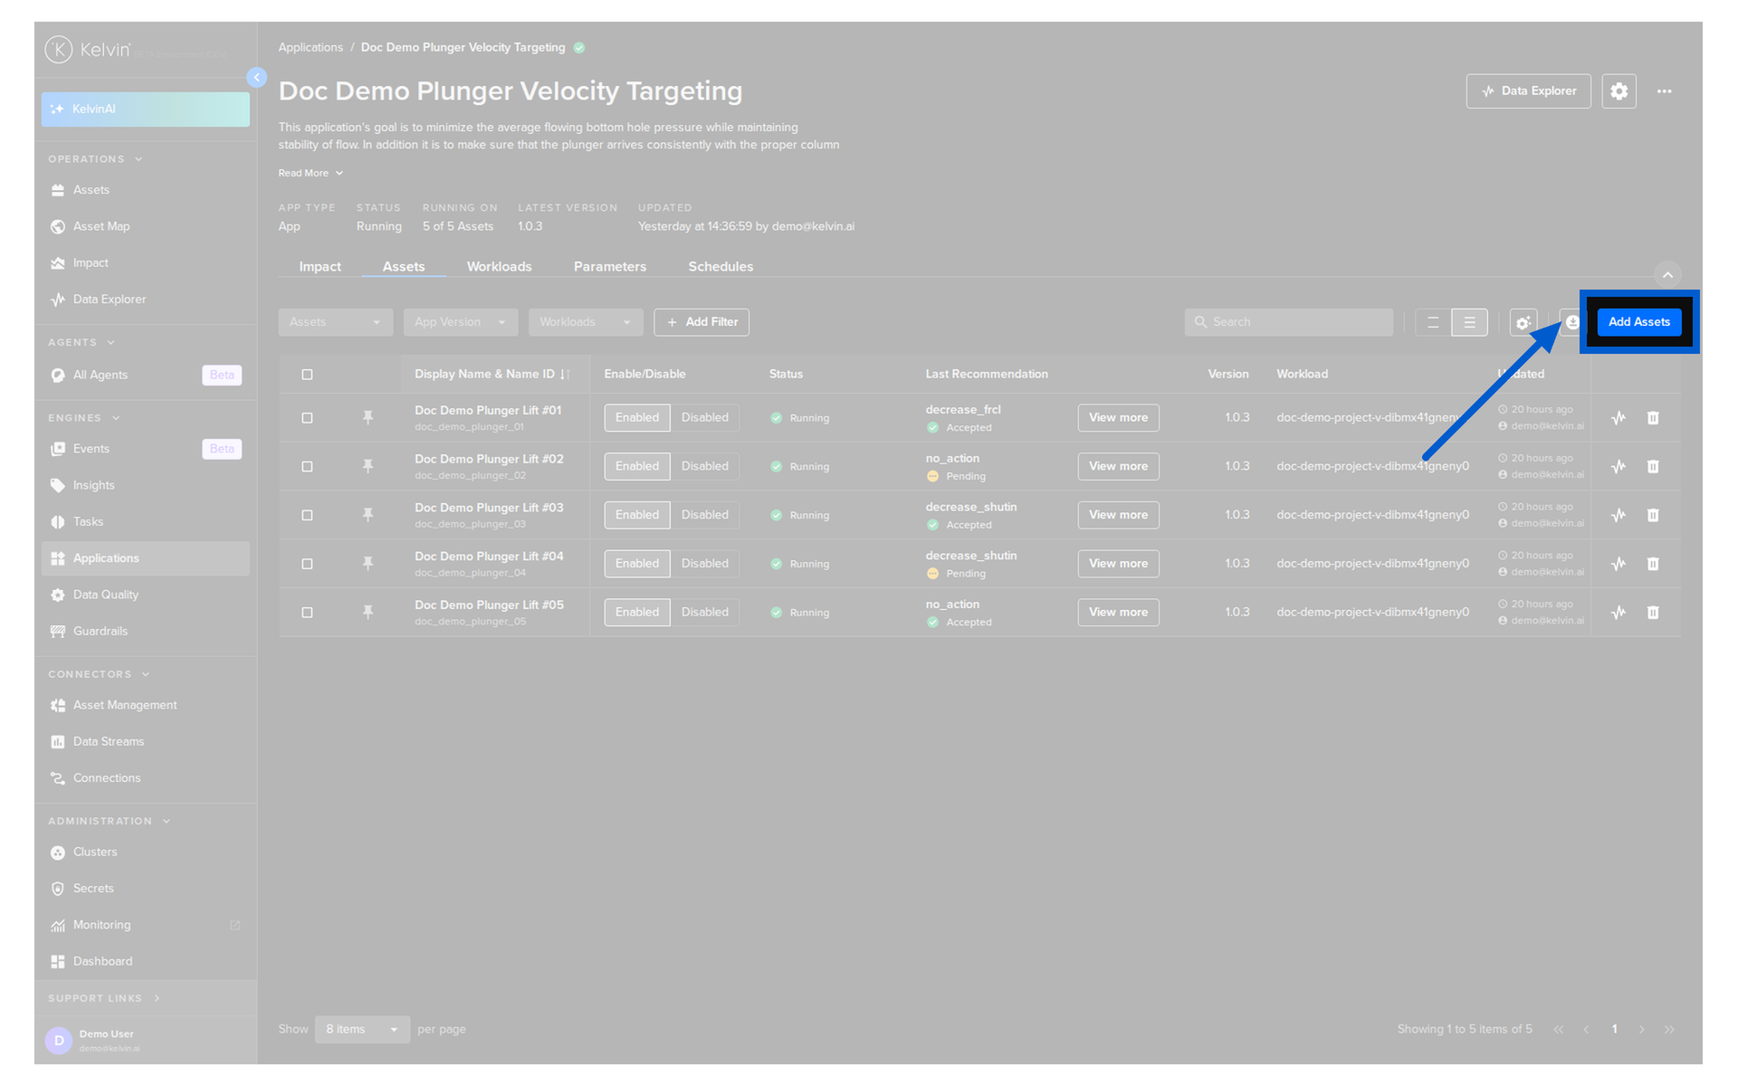This screenshot has height=1086, width=1738.
Task: Open table column settings gear icon
Action: coord(1523,322)
